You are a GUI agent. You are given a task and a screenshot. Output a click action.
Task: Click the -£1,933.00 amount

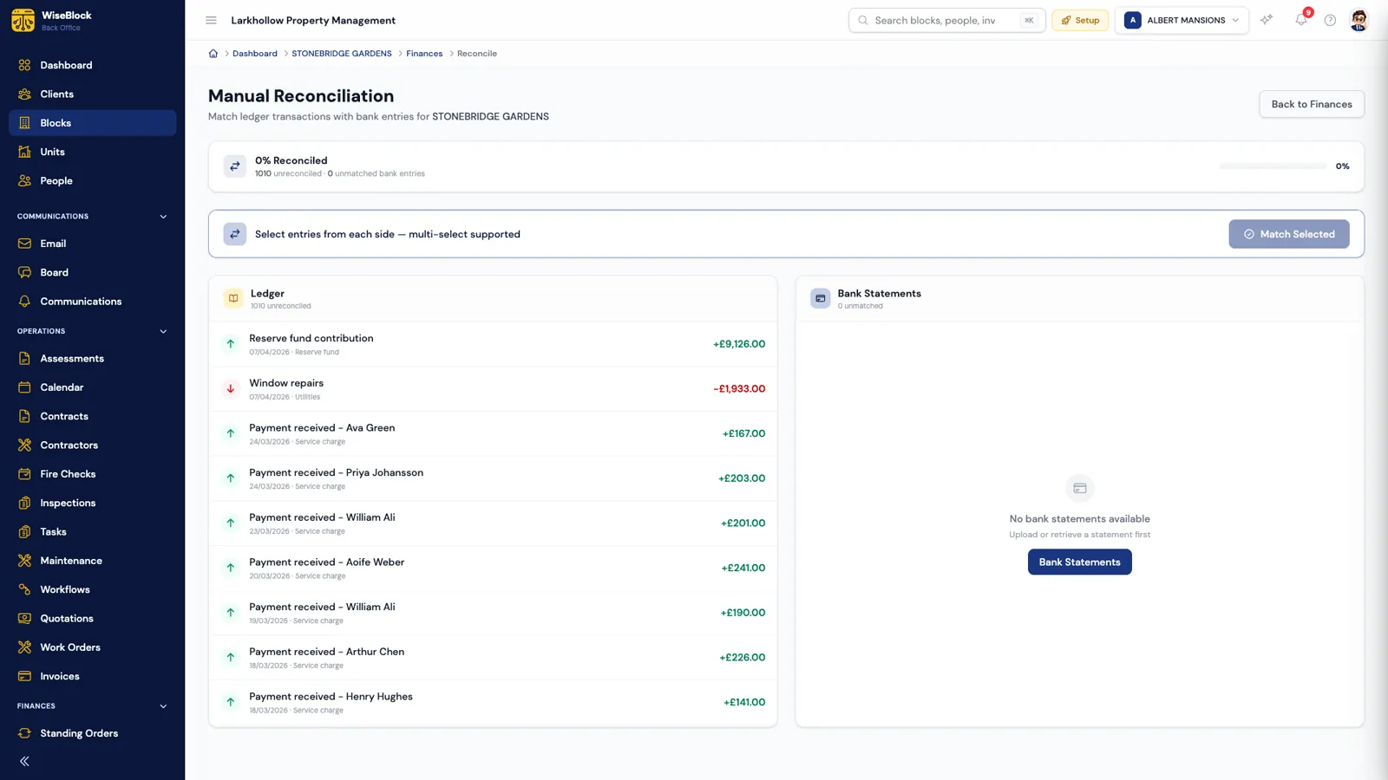click(739, 389)
